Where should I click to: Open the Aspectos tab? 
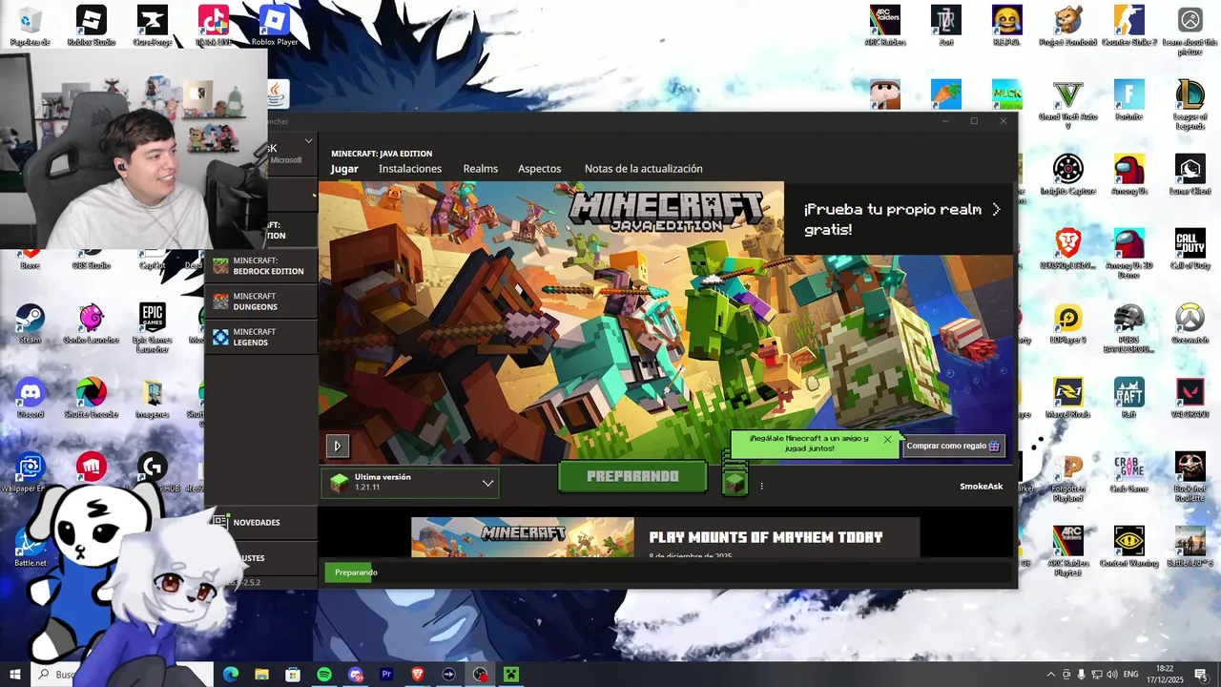(540, 169)
